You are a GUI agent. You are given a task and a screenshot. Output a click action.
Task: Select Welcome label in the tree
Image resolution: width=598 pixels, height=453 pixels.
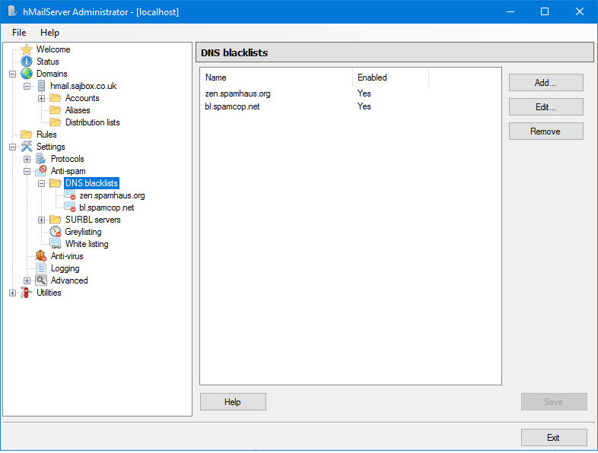53,49
